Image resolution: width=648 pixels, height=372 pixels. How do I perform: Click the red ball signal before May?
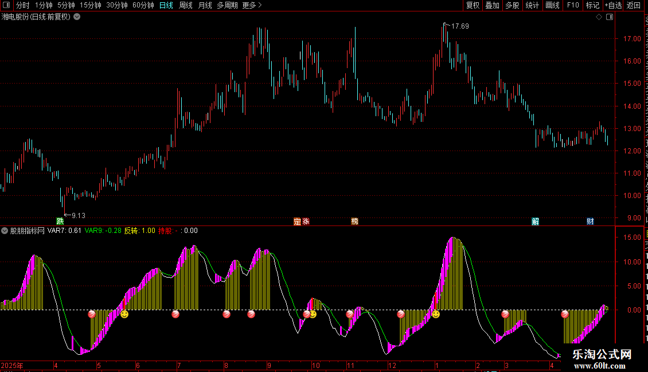(x=92, y=314)
